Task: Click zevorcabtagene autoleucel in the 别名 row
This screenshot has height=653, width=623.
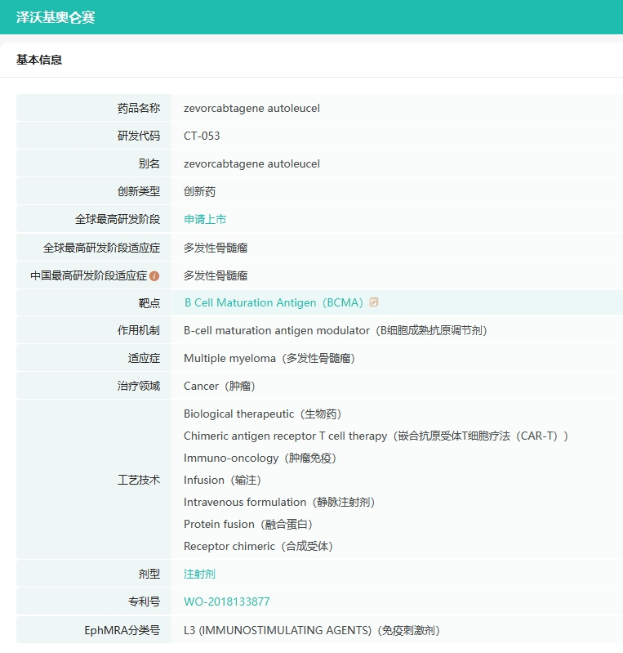Action: pyautogui.click(x=251, y=163)
